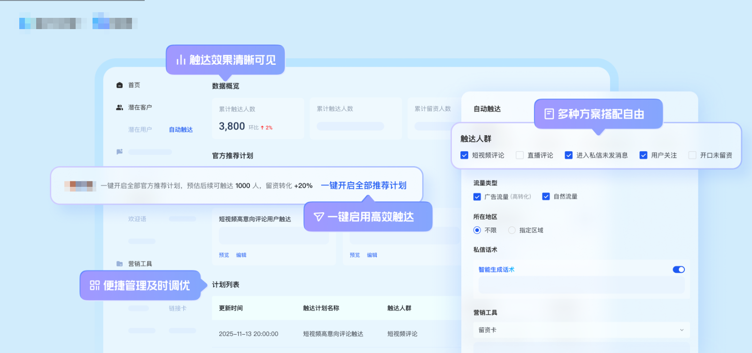Click the 短视频评论 table cell

point(403,334)
